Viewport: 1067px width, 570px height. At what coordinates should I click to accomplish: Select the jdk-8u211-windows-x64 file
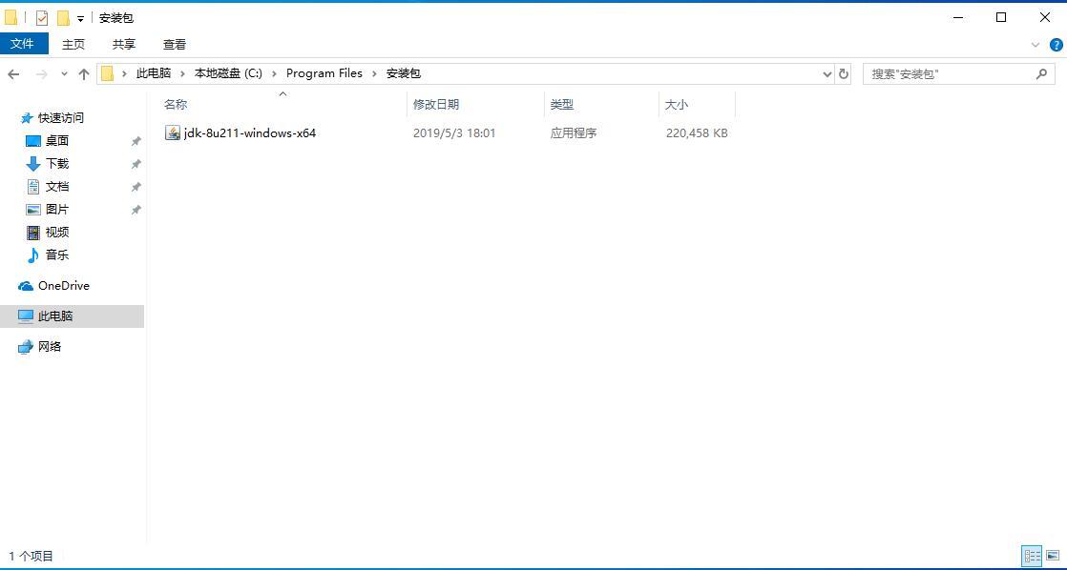[x=250, y=133]
